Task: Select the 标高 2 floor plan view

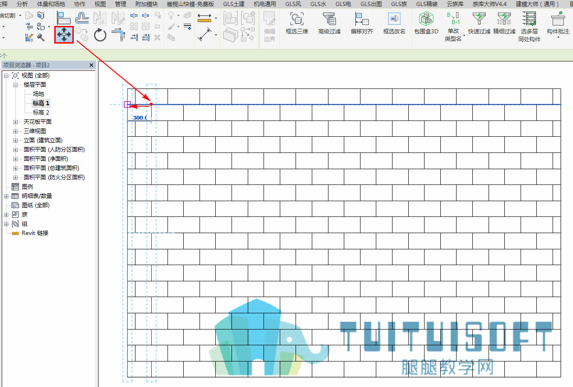Action: (x=41, y=113)
